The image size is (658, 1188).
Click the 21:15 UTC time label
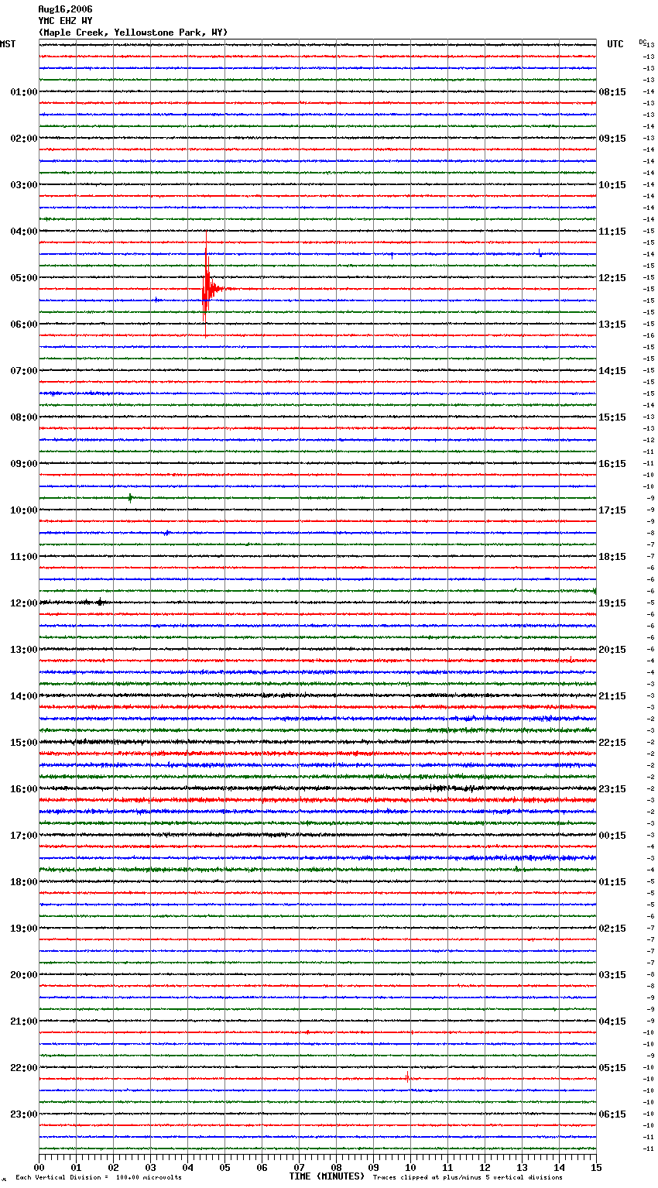[612, 696]
